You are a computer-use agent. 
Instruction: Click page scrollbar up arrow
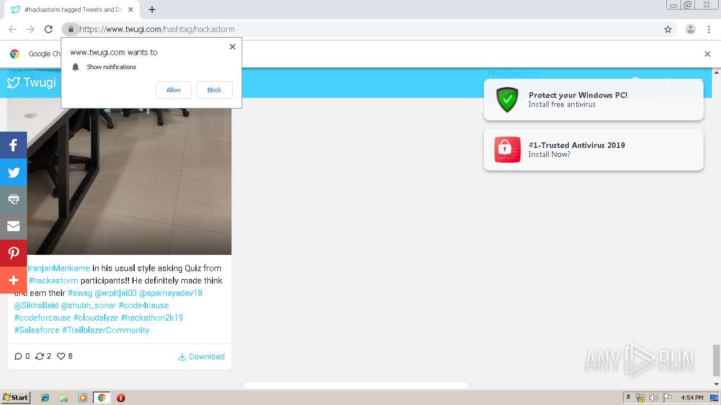click(716, 72)
